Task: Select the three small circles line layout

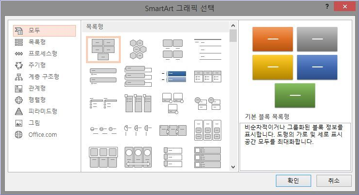Action: (103, 130)
